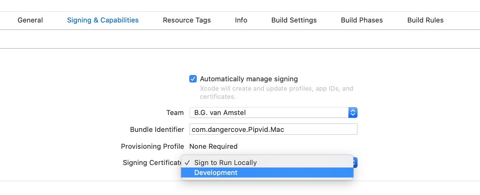Open the Resource Tags tab
Viewport: 480px width, 195px height.
click(x=187, y=20)
